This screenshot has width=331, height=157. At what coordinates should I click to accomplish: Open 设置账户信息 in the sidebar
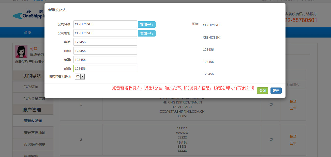click(x=35, y=145)
